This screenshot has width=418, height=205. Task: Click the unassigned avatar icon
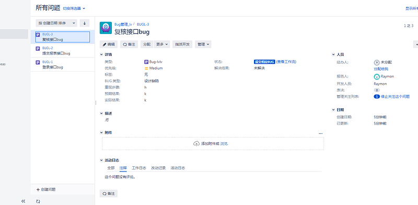[x=377, y=62]
